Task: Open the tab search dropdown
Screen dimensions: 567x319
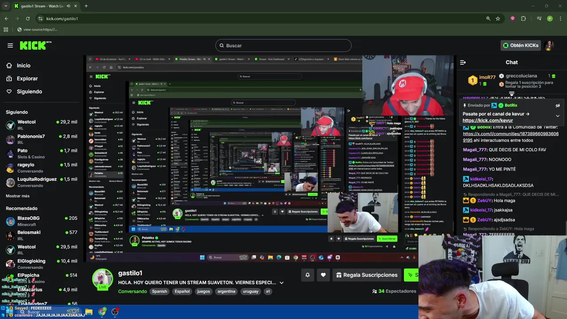Action: (6, 6)
